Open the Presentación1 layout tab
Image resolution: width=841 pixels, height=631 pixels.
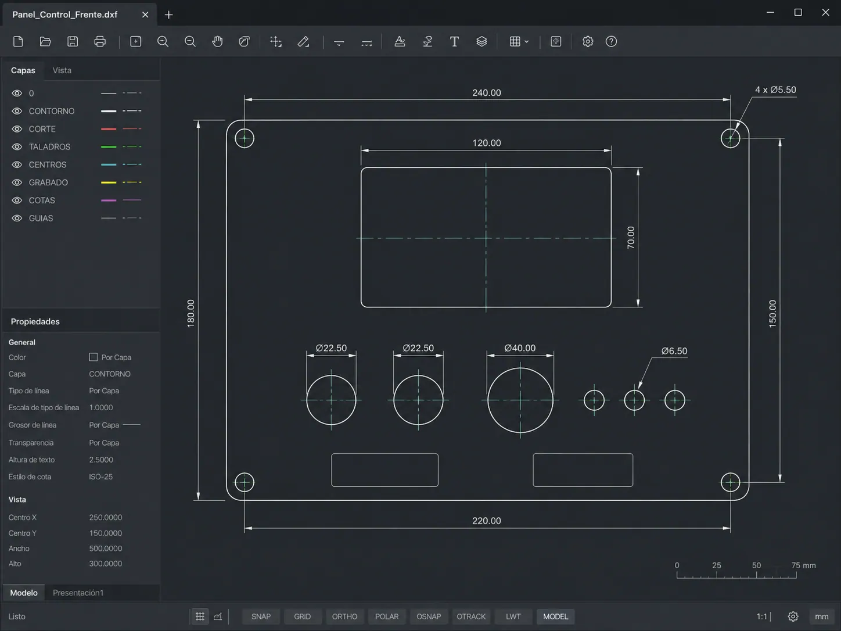(78, 593)
